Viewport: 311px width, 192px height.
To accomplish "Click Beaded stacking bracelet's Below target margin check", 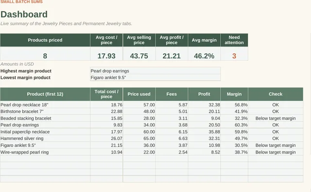I will (276, 118).
